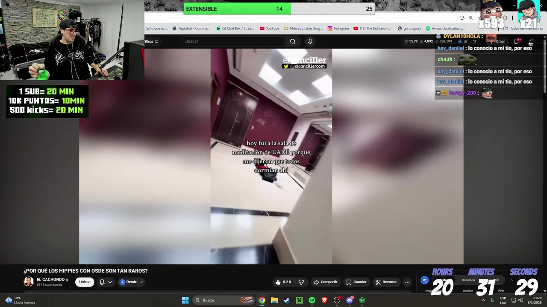Open YouTube notifications bell with 9+ badge
Viewport: 547px width, 307px height.
tap(516, 41)
